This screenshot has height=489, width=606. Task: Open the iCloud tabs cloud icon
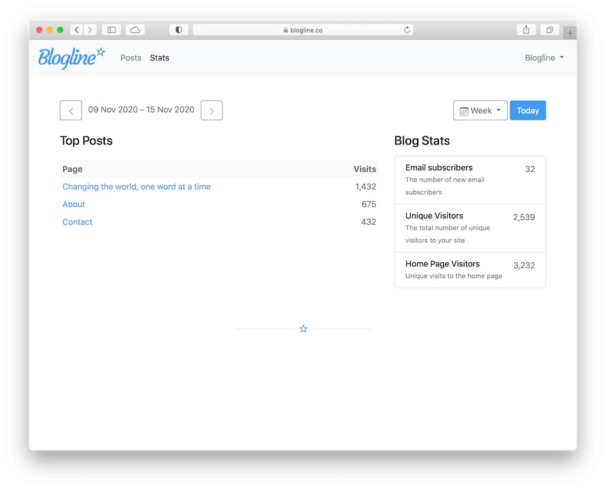tap(136, 30)
